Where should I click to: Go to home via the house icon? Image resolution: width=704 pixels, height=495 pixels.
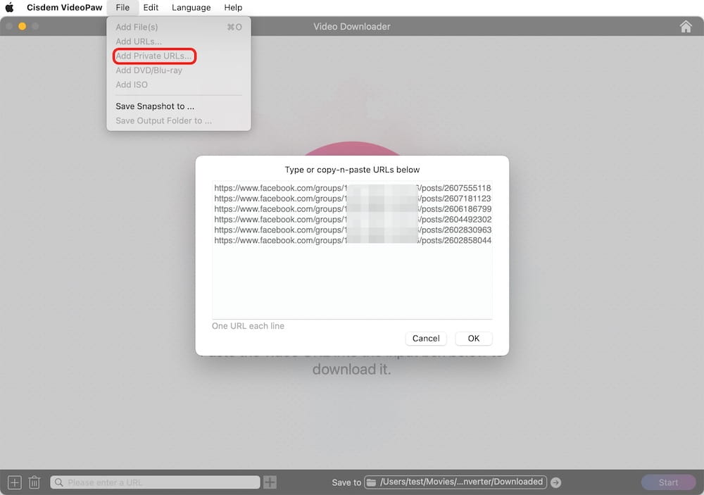(x=686, y=27)
